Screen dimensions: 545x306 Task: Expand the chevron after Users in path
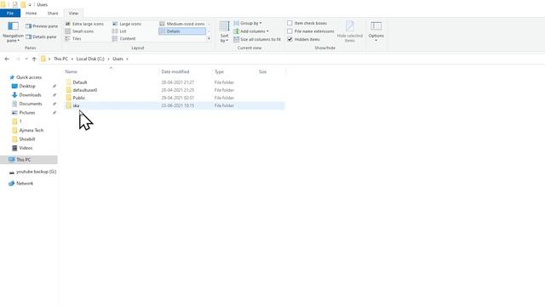coord(127,59)
